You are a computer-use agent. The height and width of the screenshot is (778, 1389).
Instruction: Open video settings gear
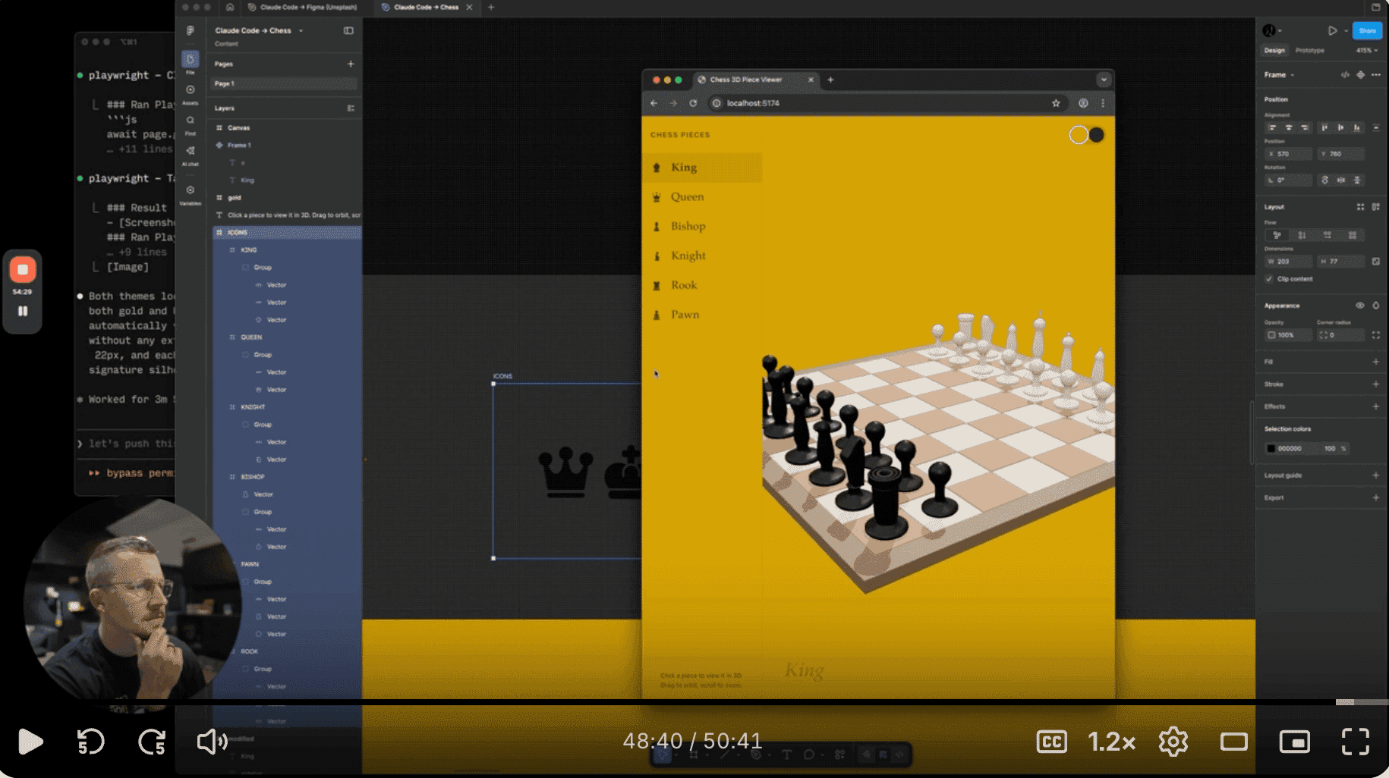1173,742
